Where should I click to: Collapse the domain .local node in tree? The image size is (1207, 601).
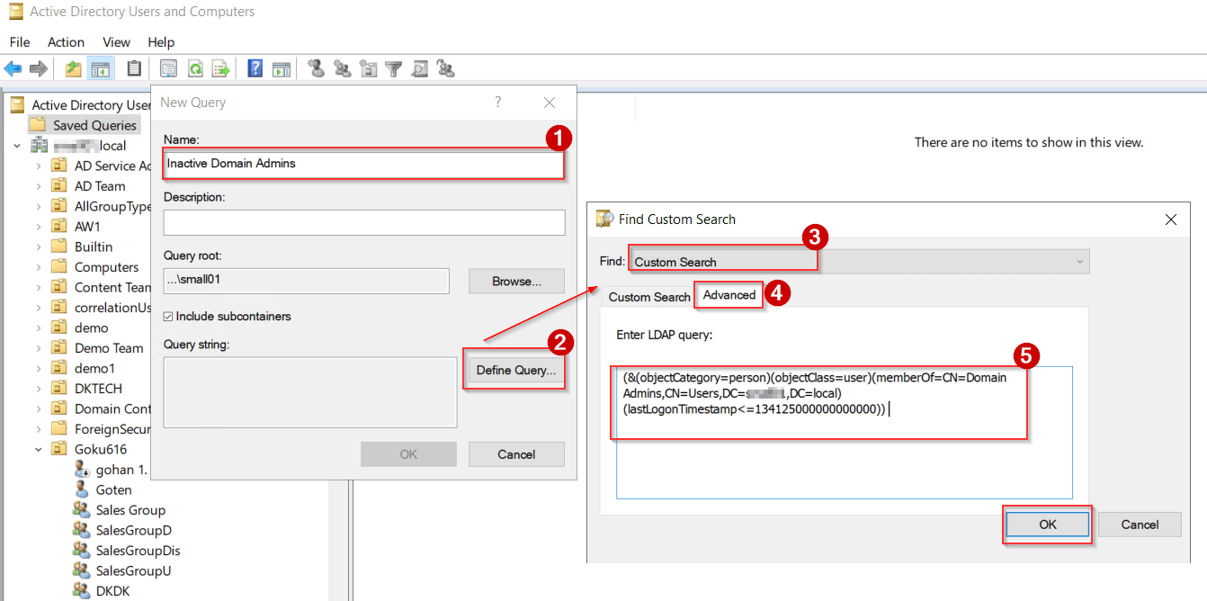[x=17, y=146]
